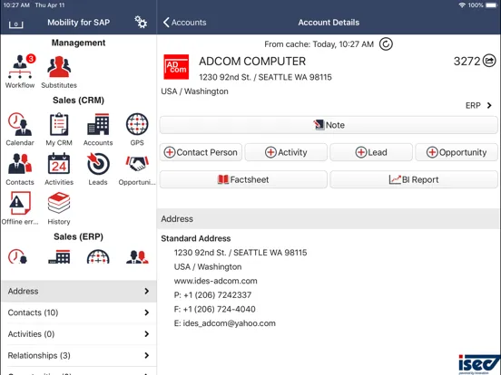
Task: Open the Leads target icon
Action: click(x=98, y=164)
